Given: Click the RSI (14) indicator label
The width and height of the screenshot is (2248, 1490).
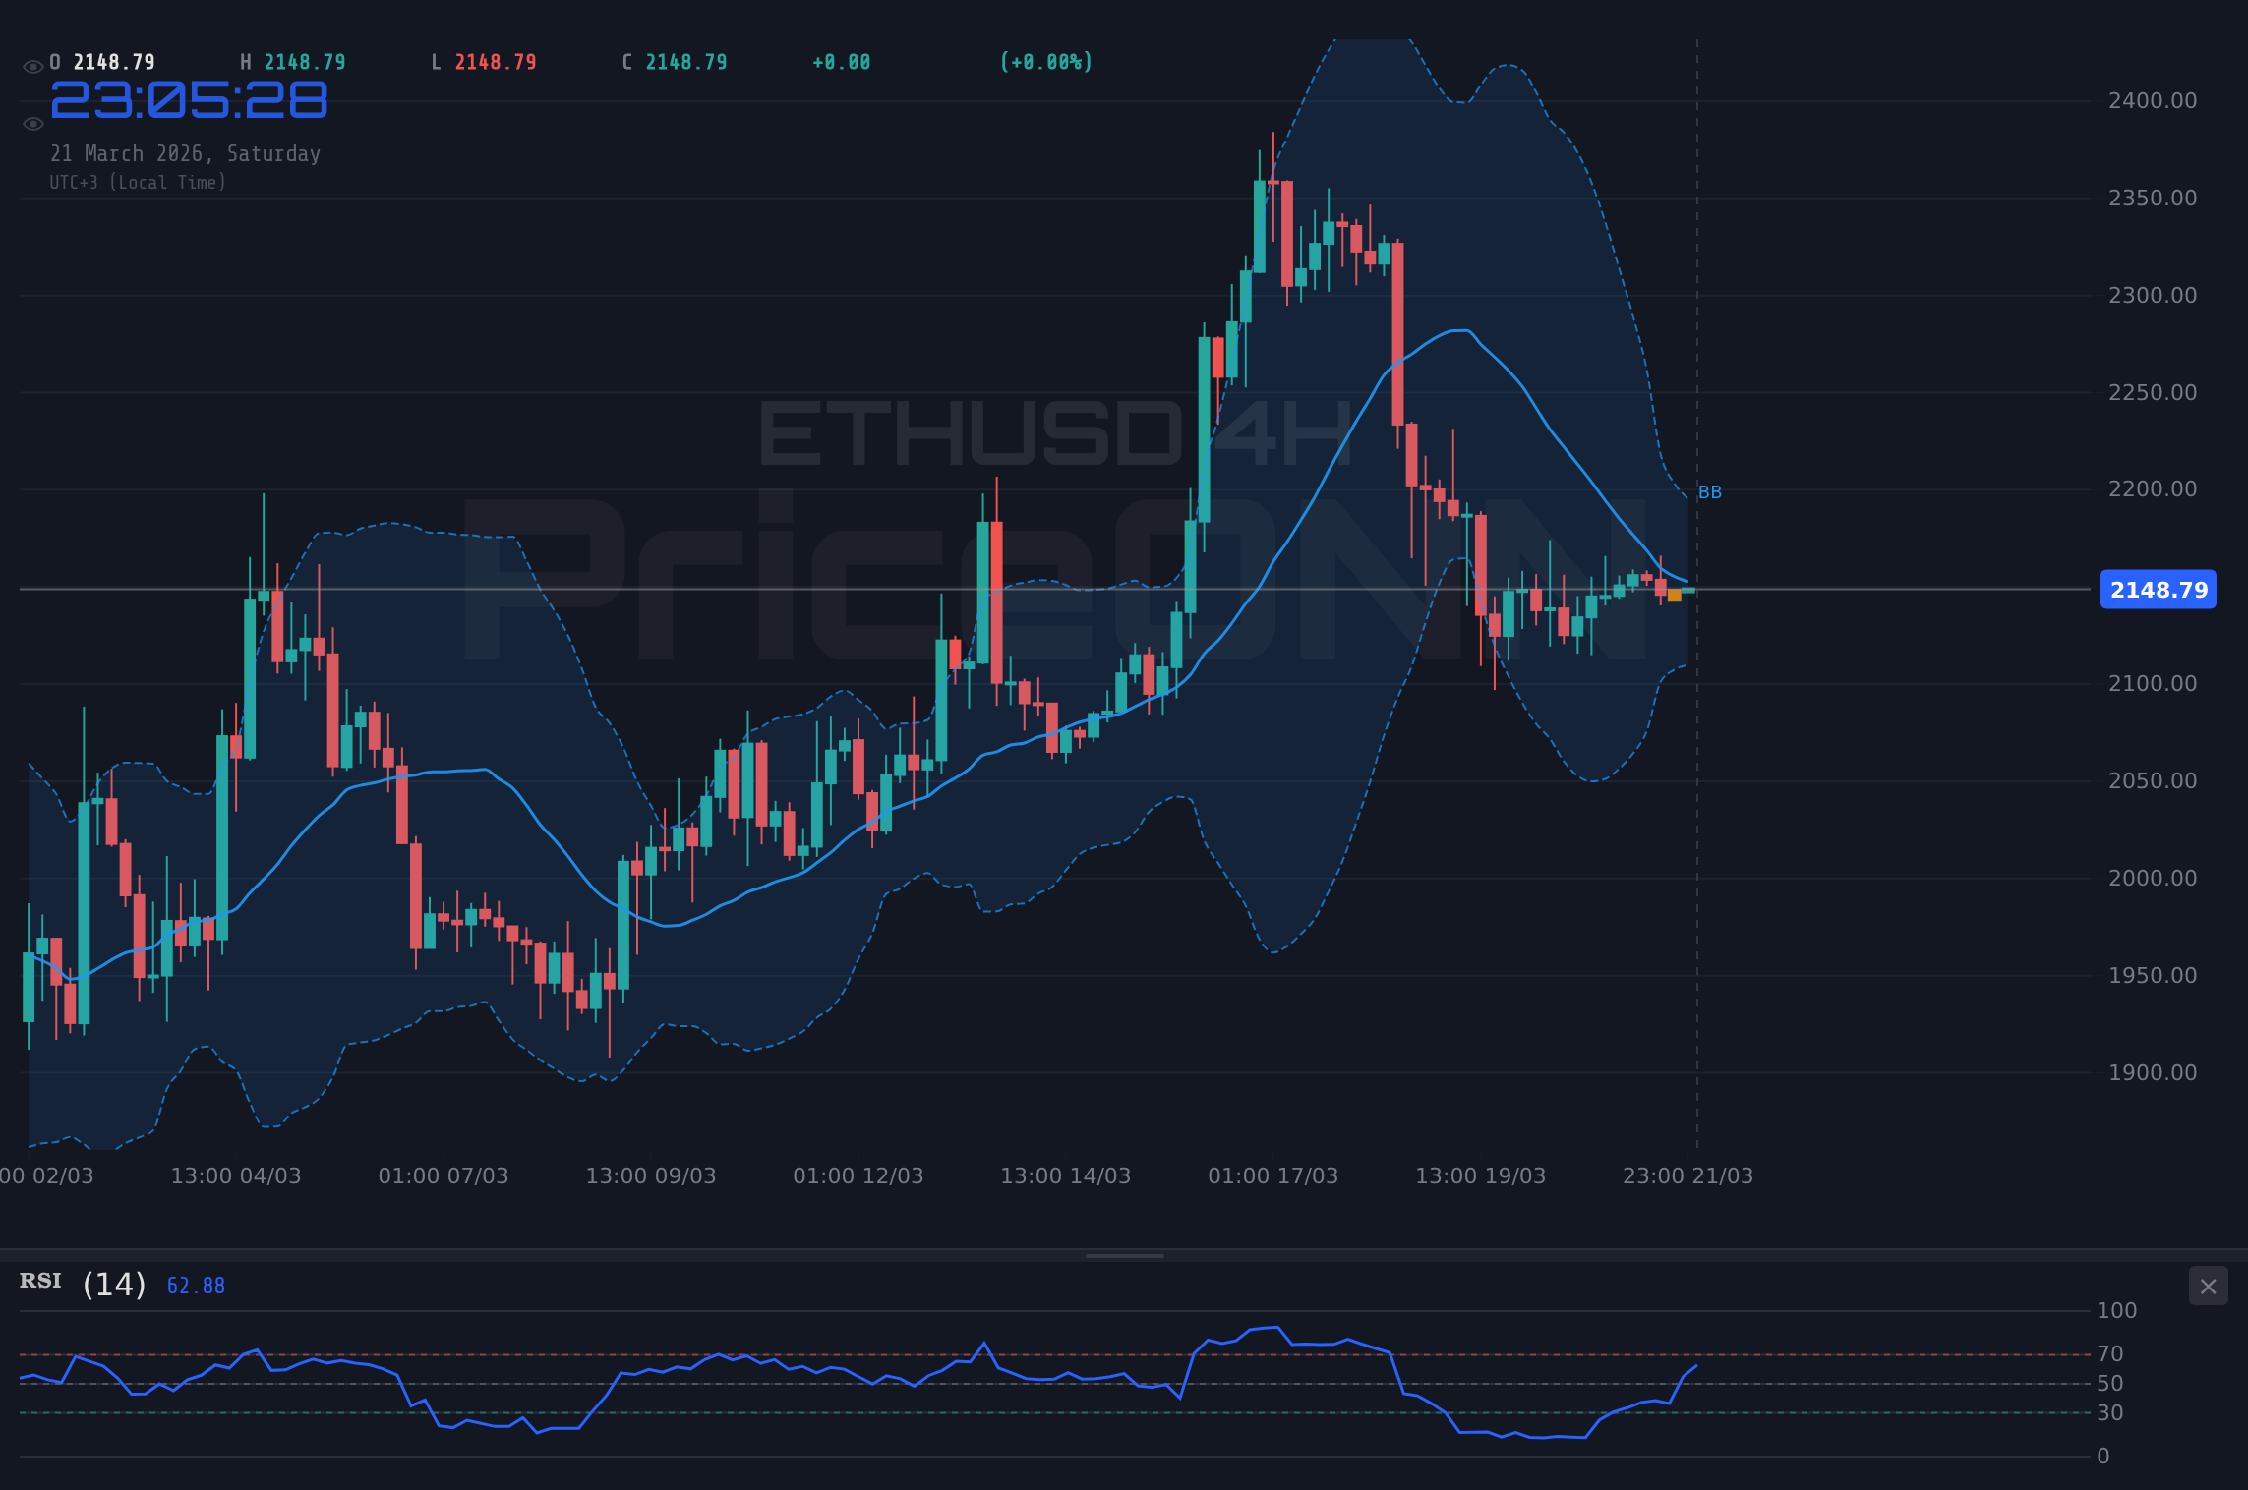Looking at the screenshot, I should [x=39, y=1281].
